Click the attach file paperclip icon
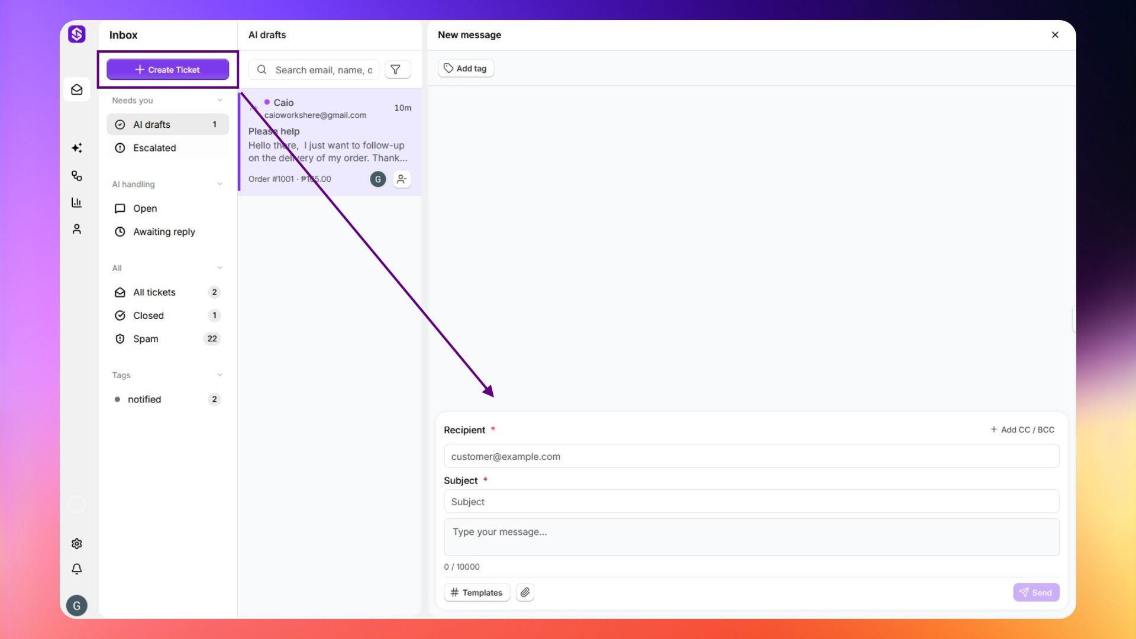Image resolution: width=1136 pixels, height=639 pixels. point(525,592)
